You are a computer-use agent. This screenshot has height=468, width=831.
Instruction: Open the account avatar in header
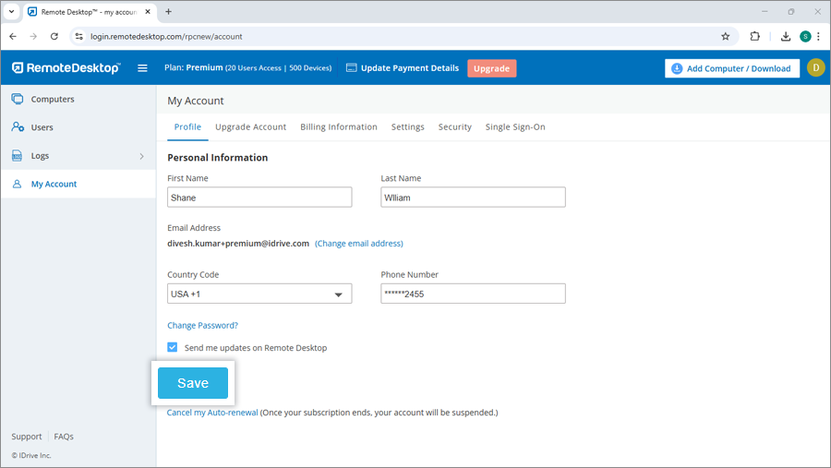(815, 68)
